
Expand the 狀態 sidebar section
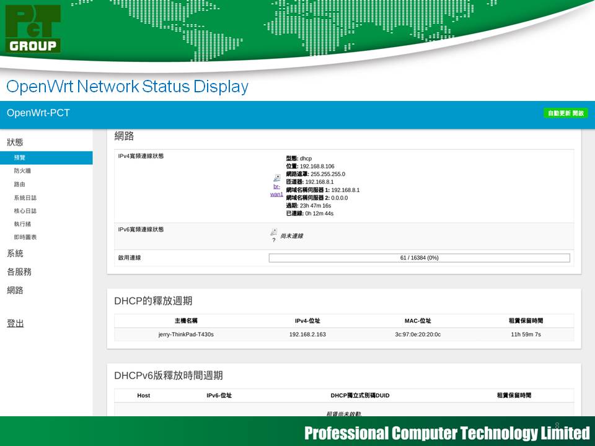tap(15, 142)
